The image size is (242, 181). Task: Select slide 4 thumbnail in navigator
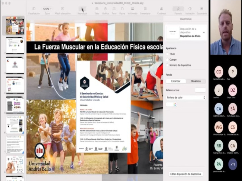tap(15, 85)
